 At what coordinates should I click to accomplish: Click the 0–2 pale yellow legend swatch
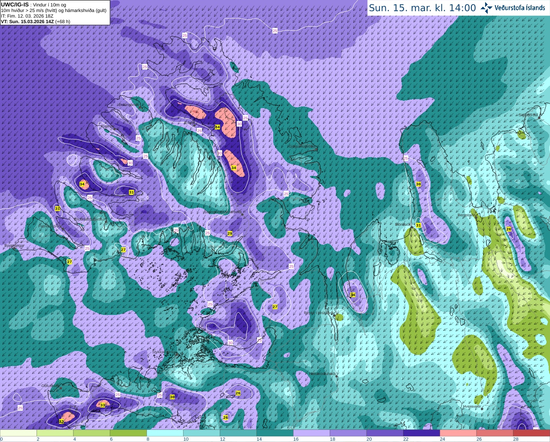[x=18, y=433]
